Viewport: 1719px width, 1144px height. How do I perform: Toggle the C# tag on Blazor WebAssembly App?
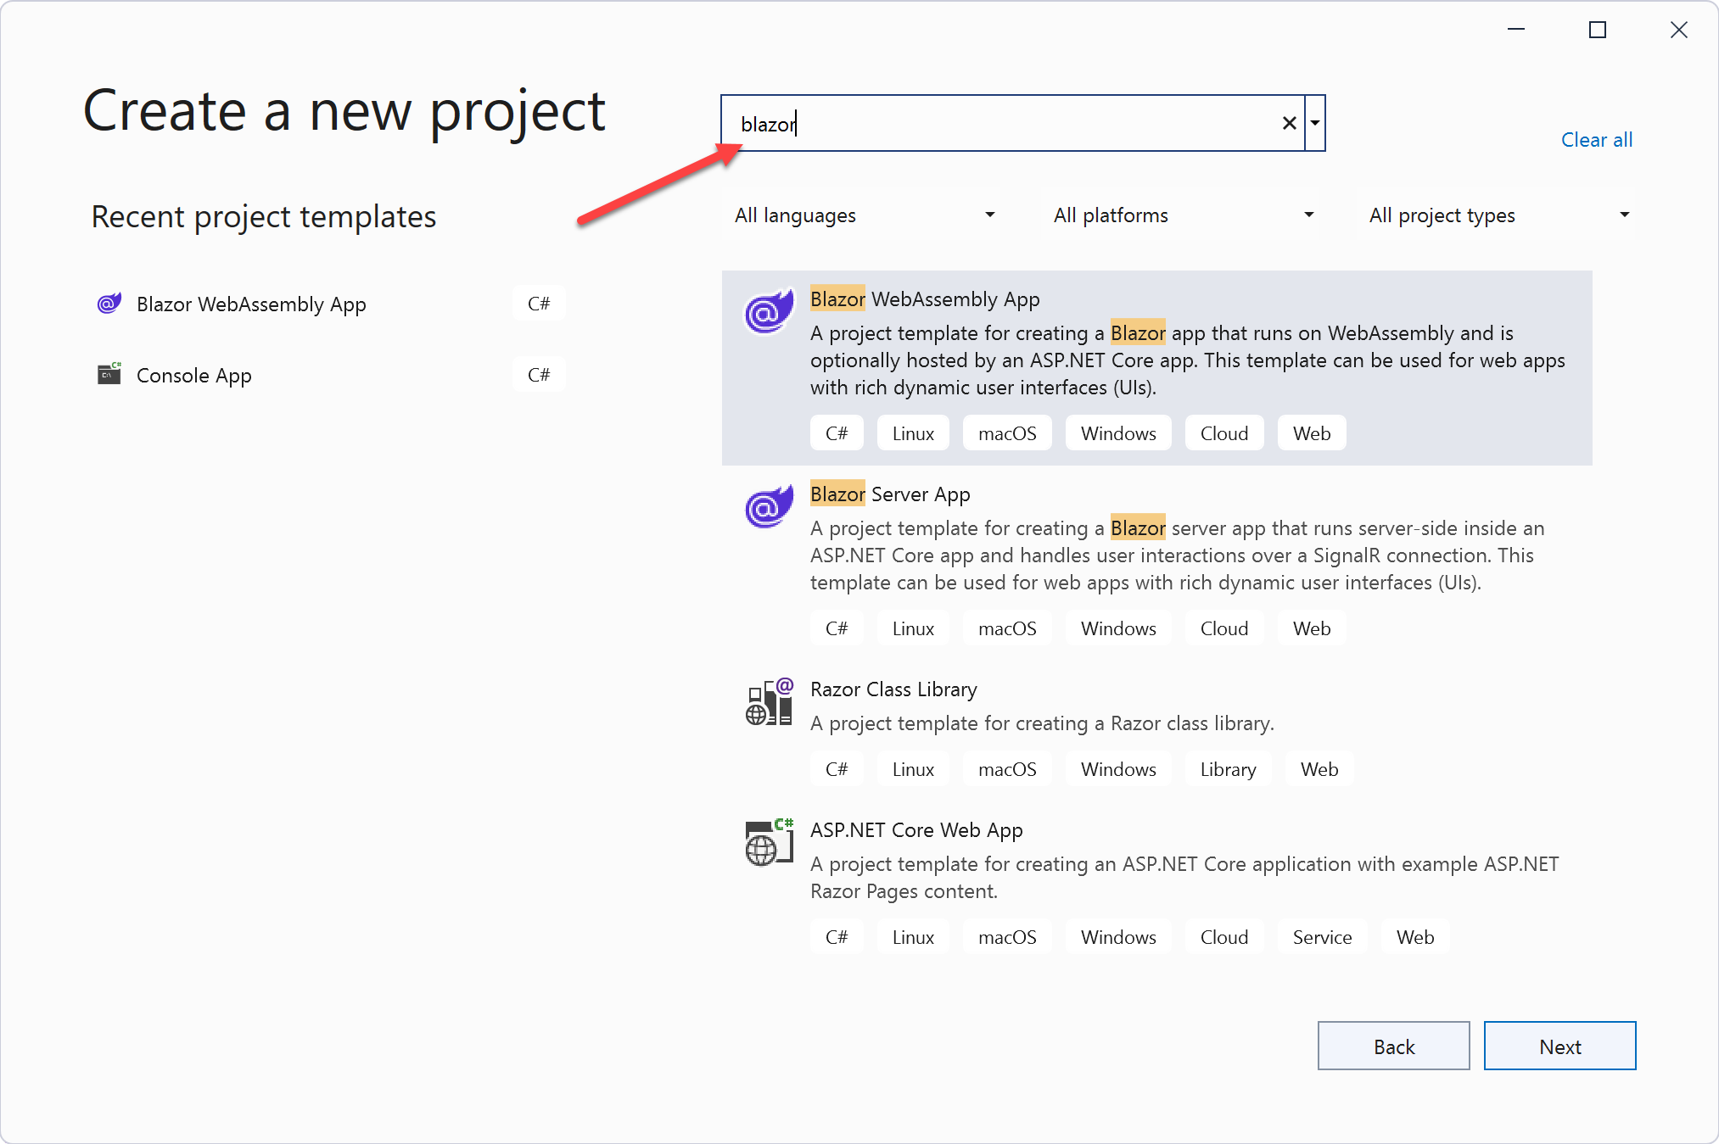(837, 432)
